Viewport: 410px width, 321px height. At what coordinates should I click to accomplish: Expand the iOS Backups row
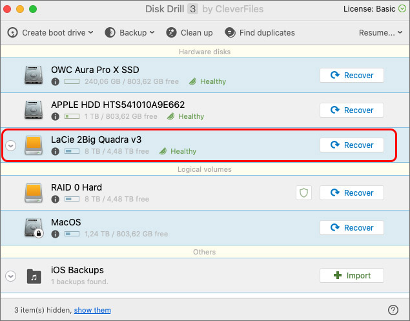(x=11, y=276)
